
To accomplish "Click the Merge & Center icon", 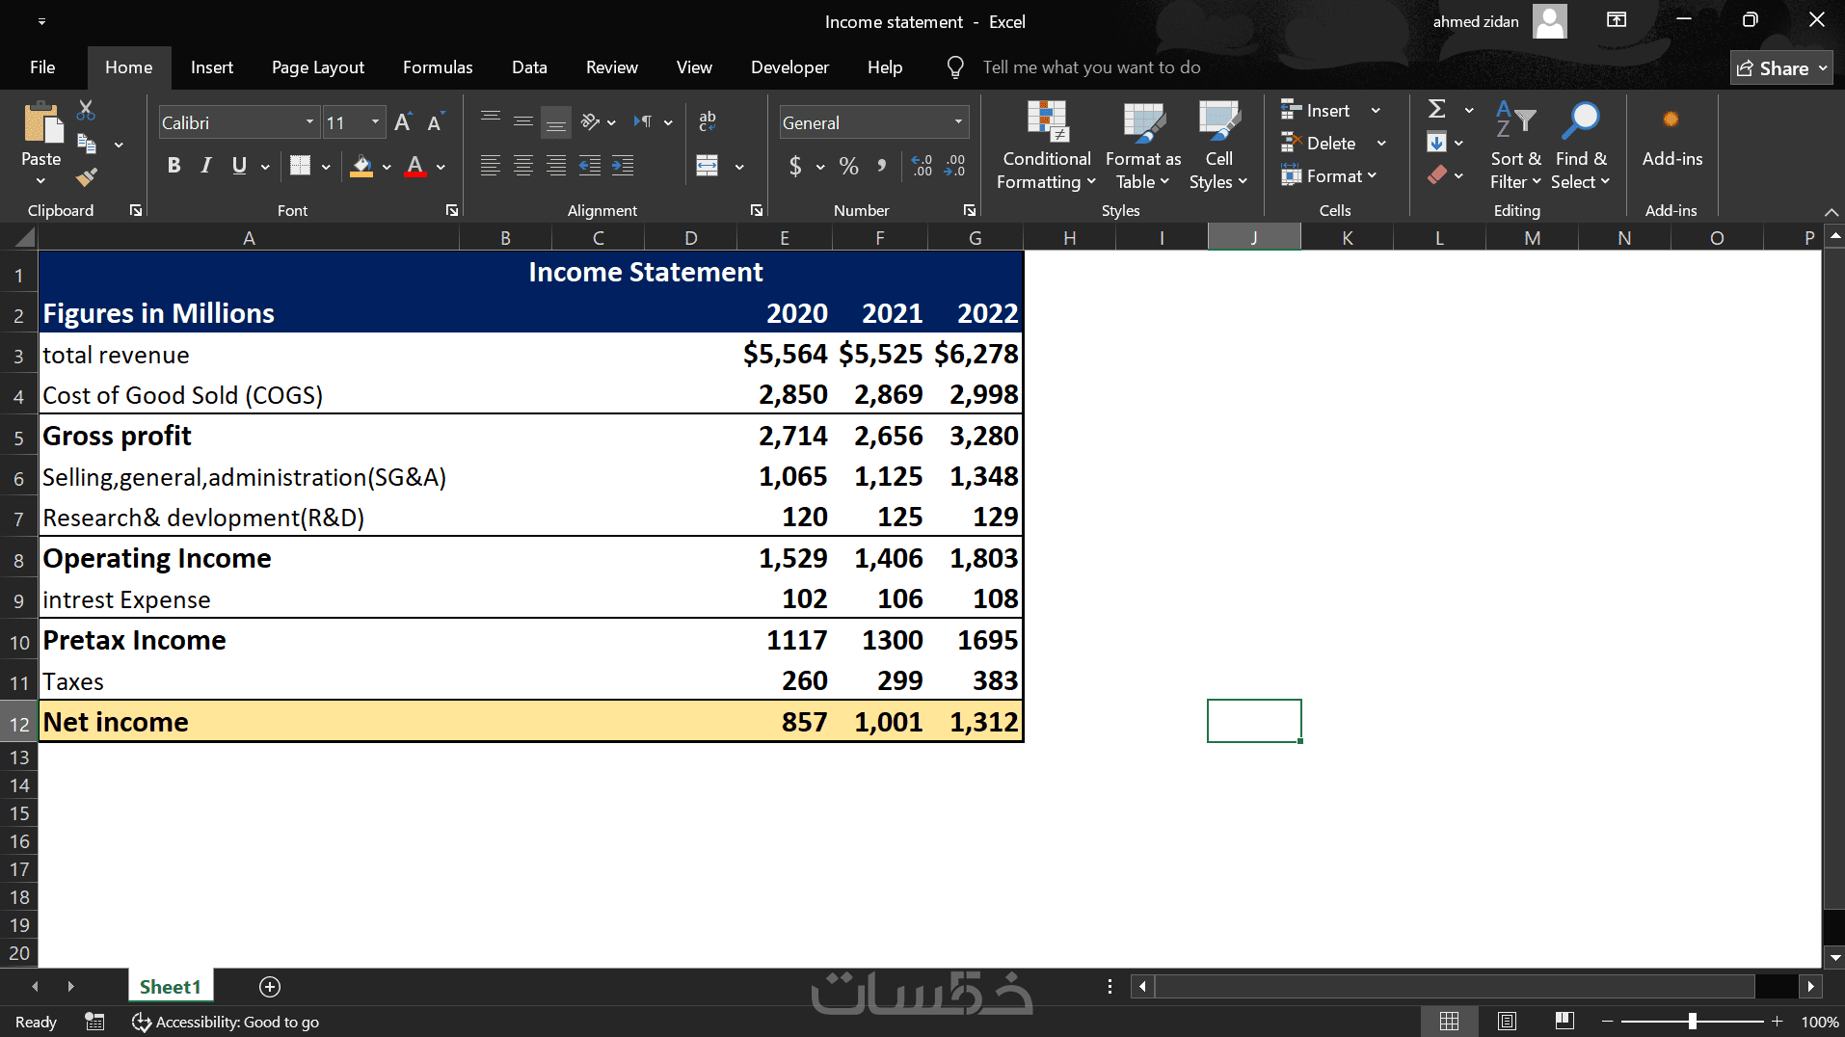I will (x=708, y=166).
